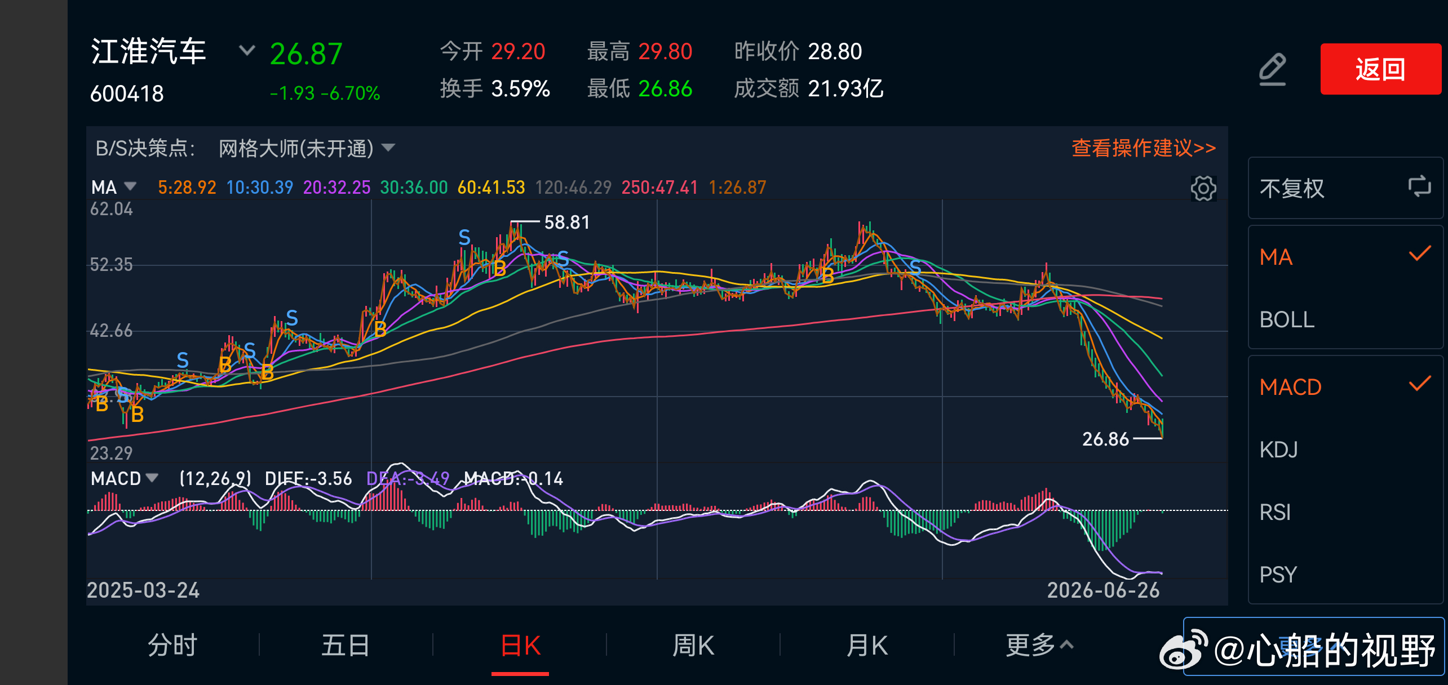
Task: Tap the (12,26,9) MACD parameters
Action: 215,478
